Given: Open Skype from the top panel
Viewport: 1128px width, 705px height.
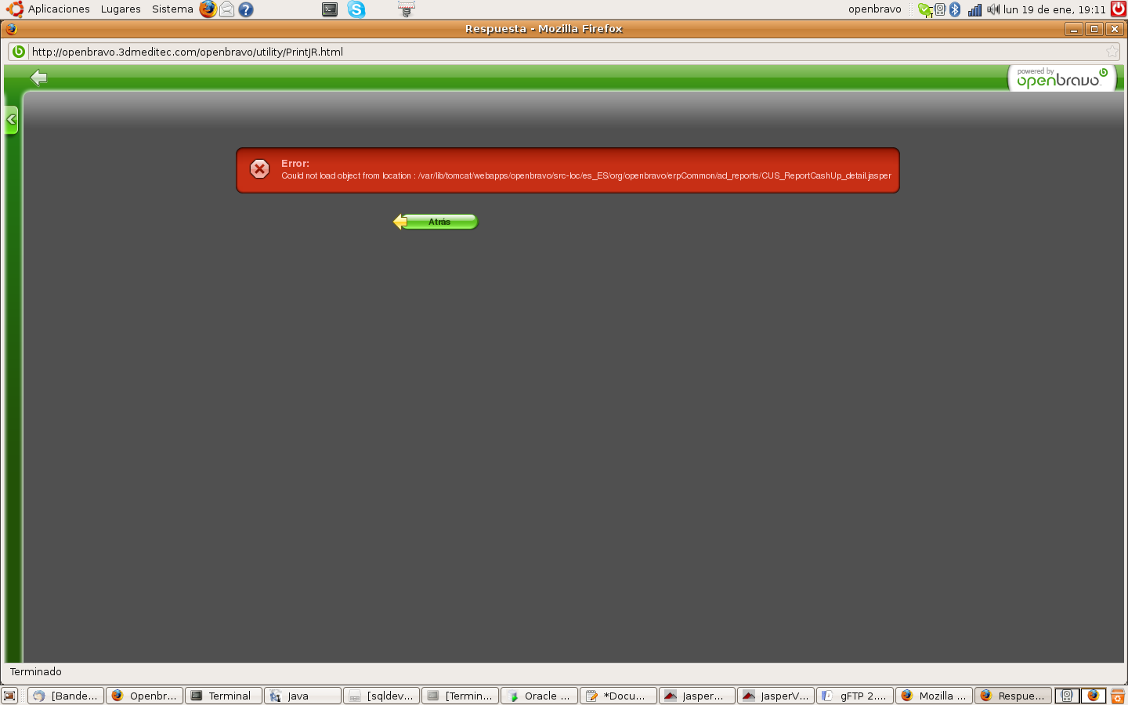Looking at the screenshot, I should (356, 9).
